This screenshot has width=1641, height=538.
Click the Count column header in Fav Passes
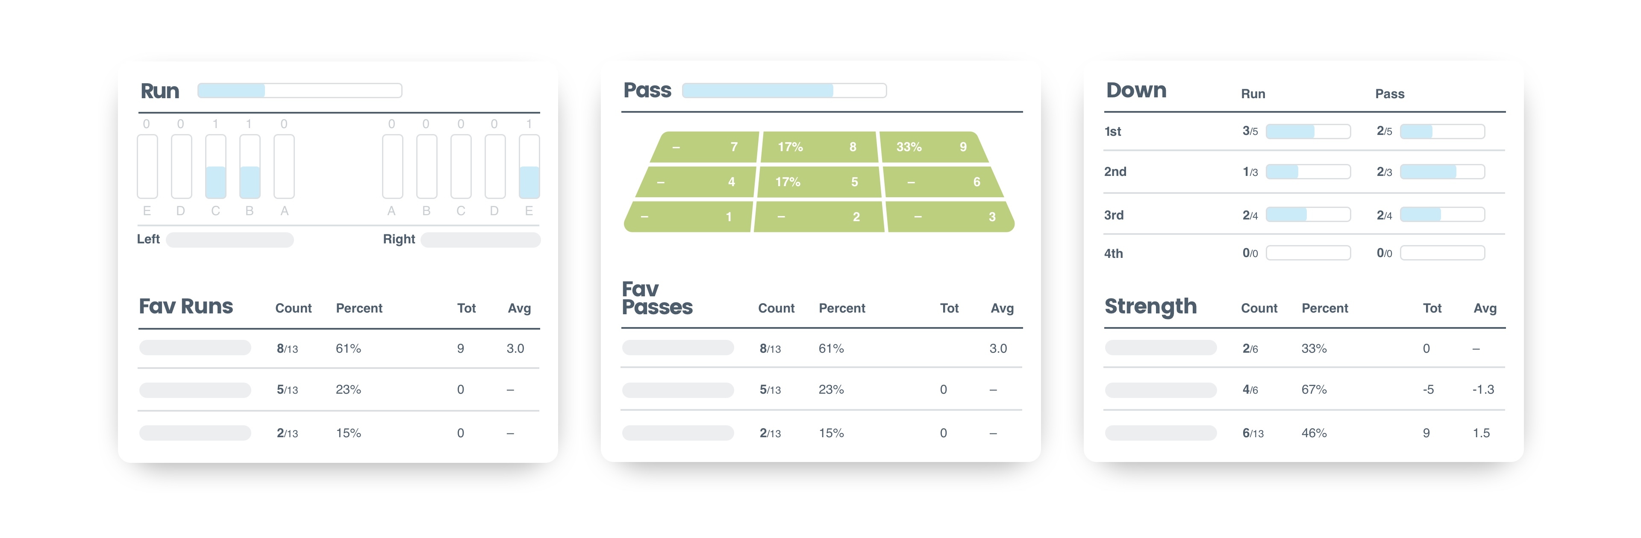click(776, 308)
